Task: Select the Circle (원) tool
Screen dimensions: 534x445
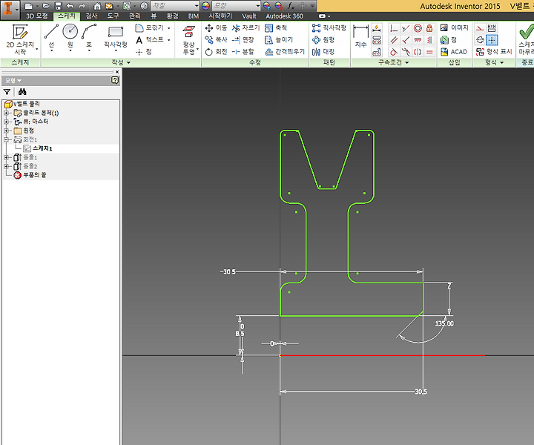Action: coord(70,38)
